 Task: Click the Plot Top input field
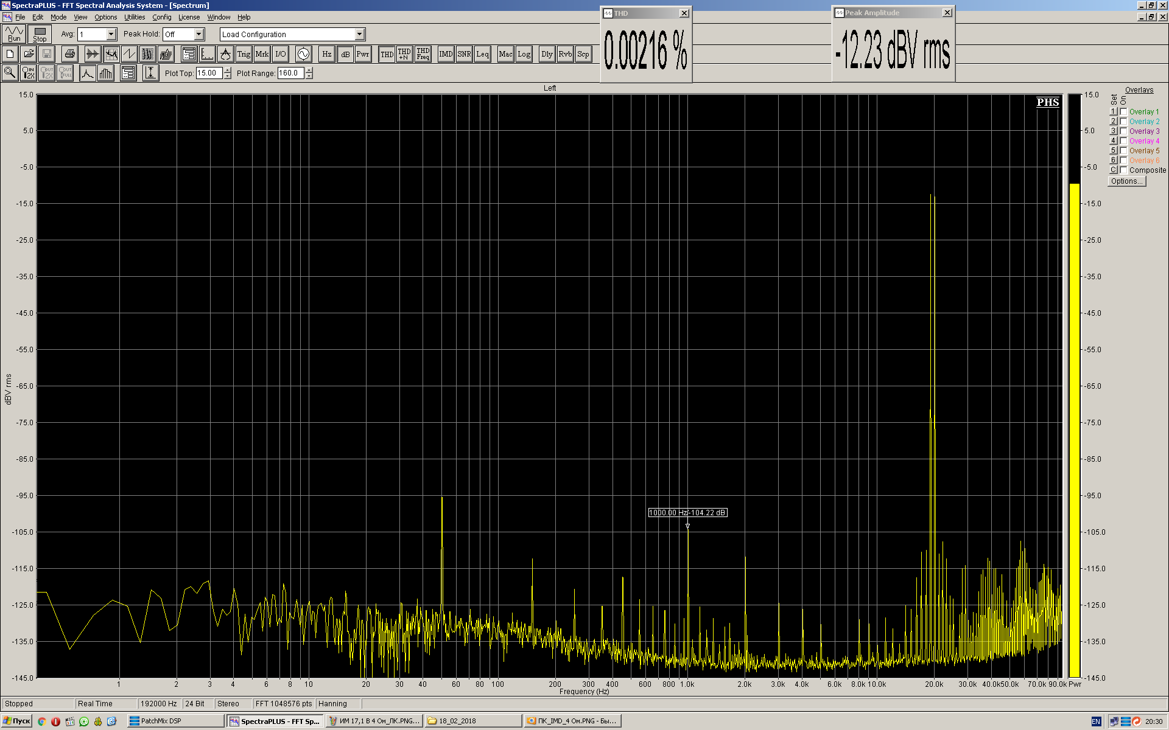pyautogui.click(x=209, y=73)
